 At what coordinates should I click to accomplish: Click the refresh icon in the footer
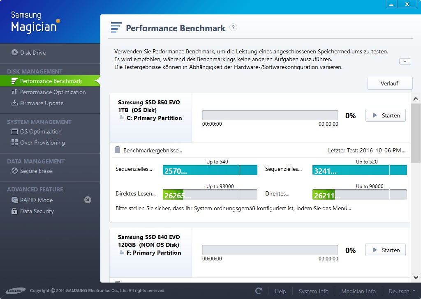click(x=259, y=291)
